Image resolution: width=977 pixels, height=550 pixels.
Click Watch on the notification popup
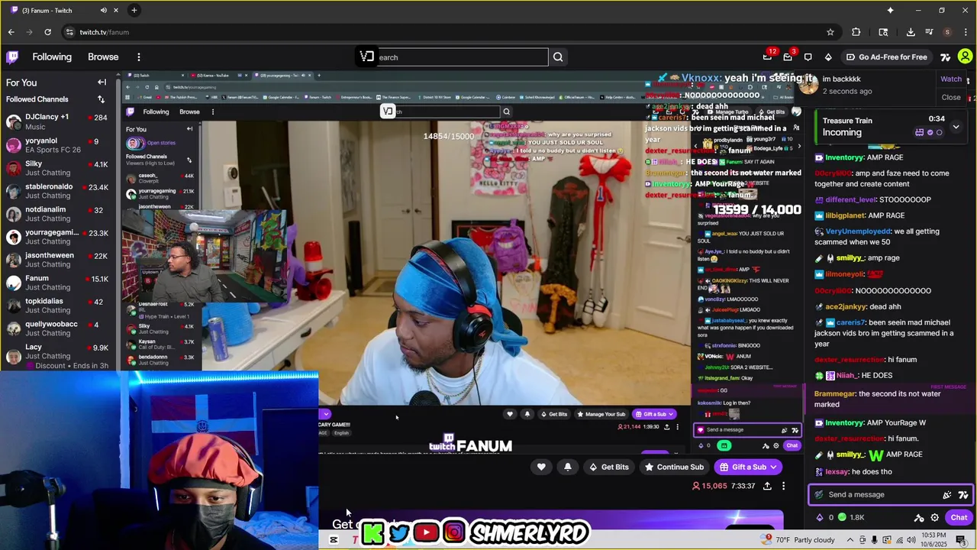951,79
